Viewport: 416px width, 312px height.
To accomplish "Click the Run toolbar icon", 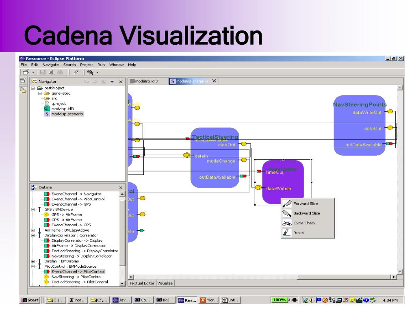I will (x=90, y=72).
